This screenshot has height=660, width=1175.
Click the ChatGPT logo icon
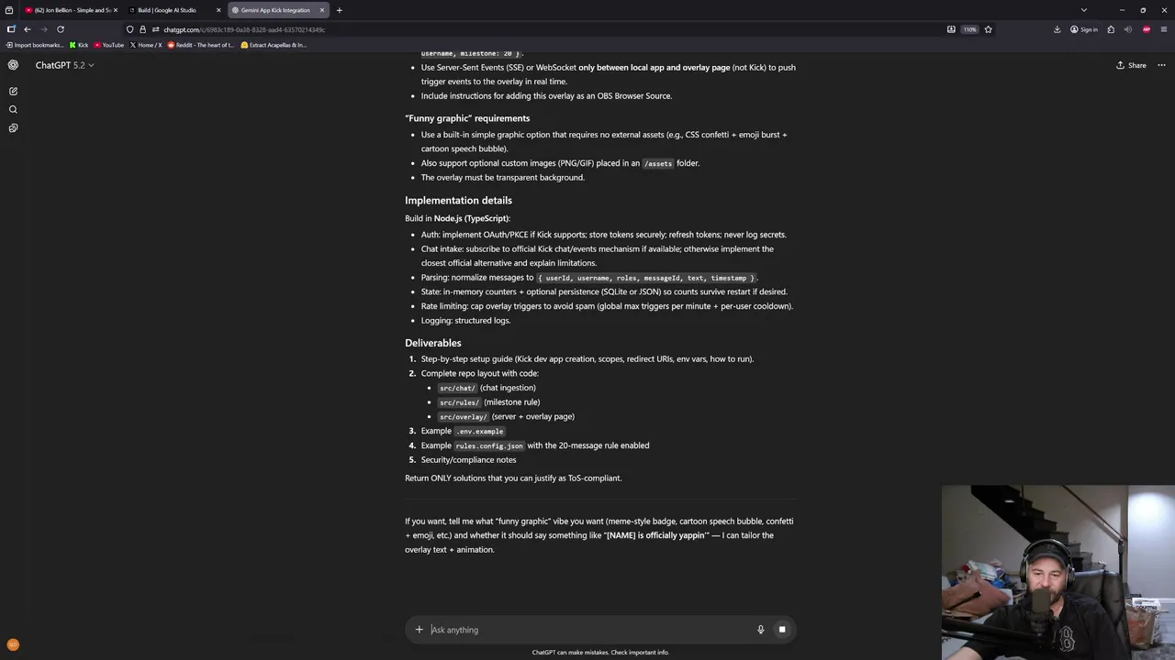point(13,65)
